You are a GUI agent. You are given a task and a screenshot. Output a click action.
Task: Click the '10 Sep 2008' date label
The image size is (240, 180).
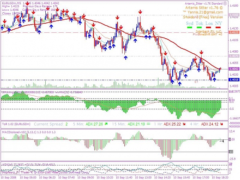8,178
